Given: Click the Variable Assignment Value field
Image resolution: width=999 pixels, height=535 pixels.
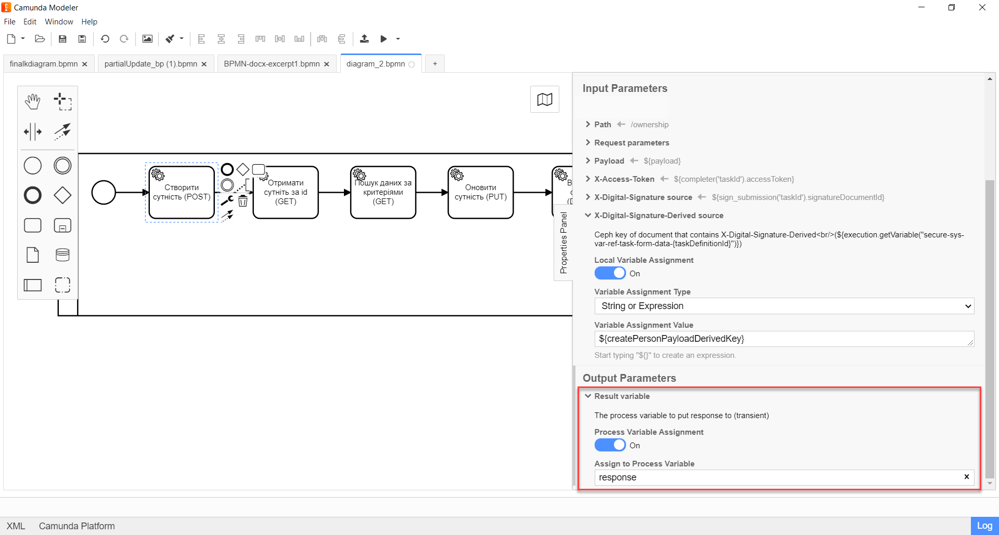Looking at the screenshot, I should [x=780, y=339].
